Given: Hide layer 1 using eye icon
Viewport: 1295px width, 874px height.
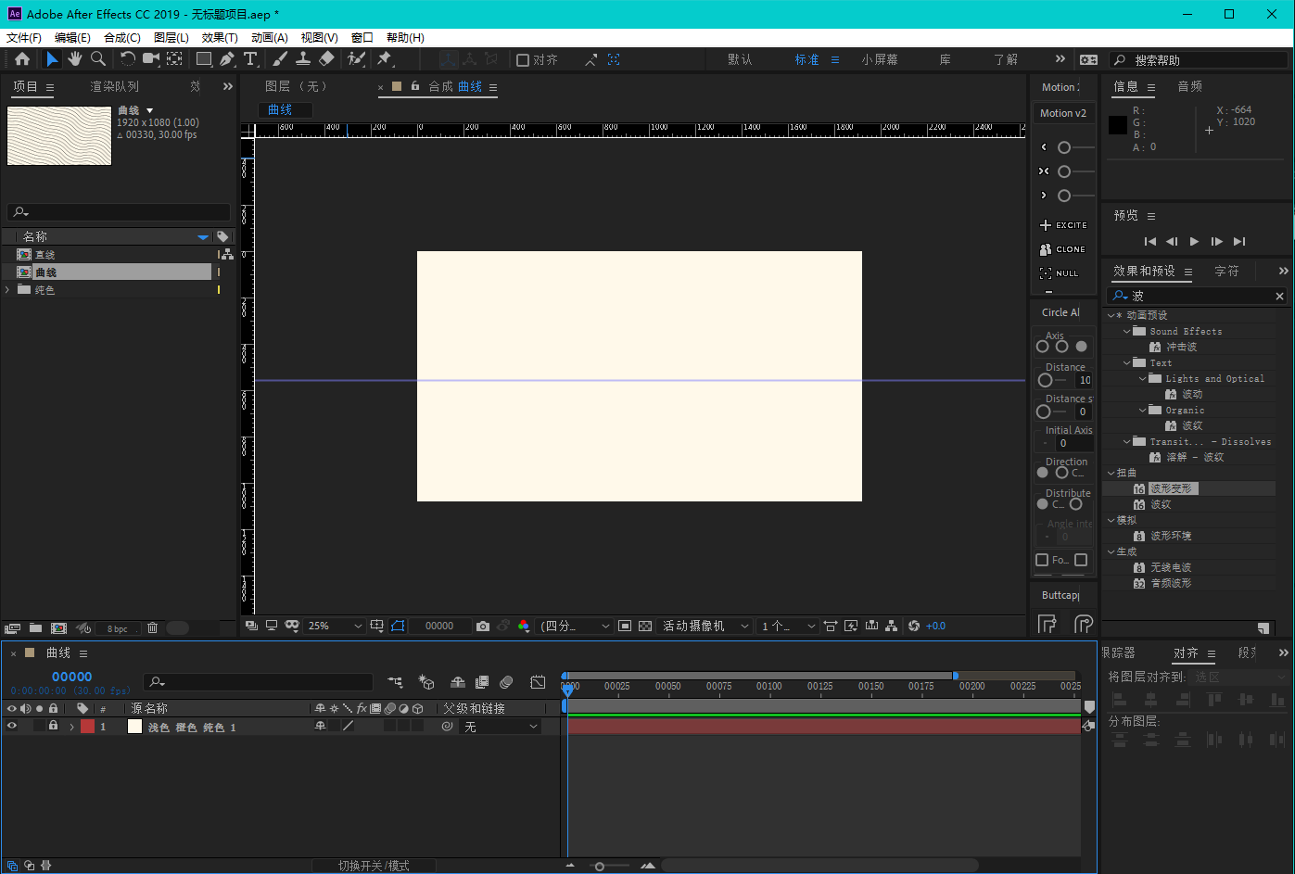Looking at the screenshot, I should coord(12,727).
